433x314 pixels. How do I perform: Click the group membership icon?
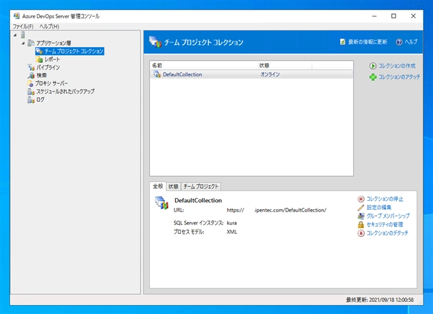point(361,216)
